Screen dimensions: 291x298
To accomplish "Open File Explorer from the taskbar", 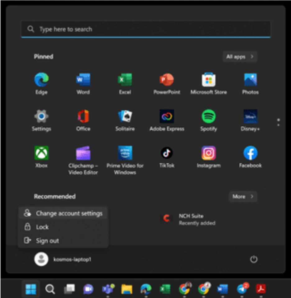I will [x=127, y=289].
